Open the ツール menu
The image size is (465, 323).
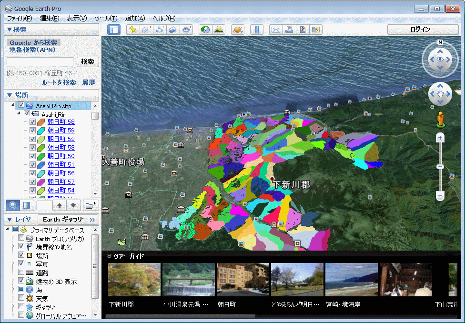[x=106, y=18]
